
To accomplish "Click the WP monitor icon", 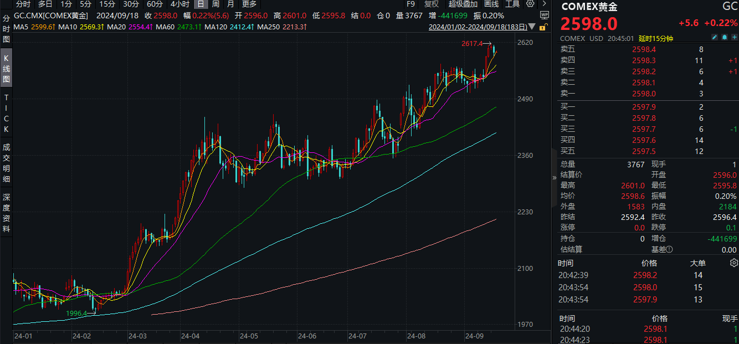I will 544,16.
